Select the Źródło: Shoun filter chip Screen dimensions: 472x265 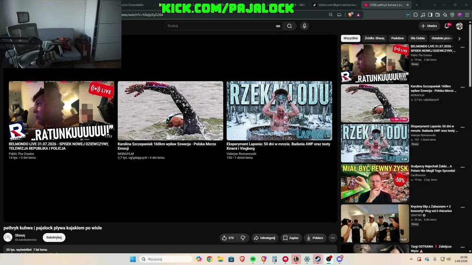(374, 38)
